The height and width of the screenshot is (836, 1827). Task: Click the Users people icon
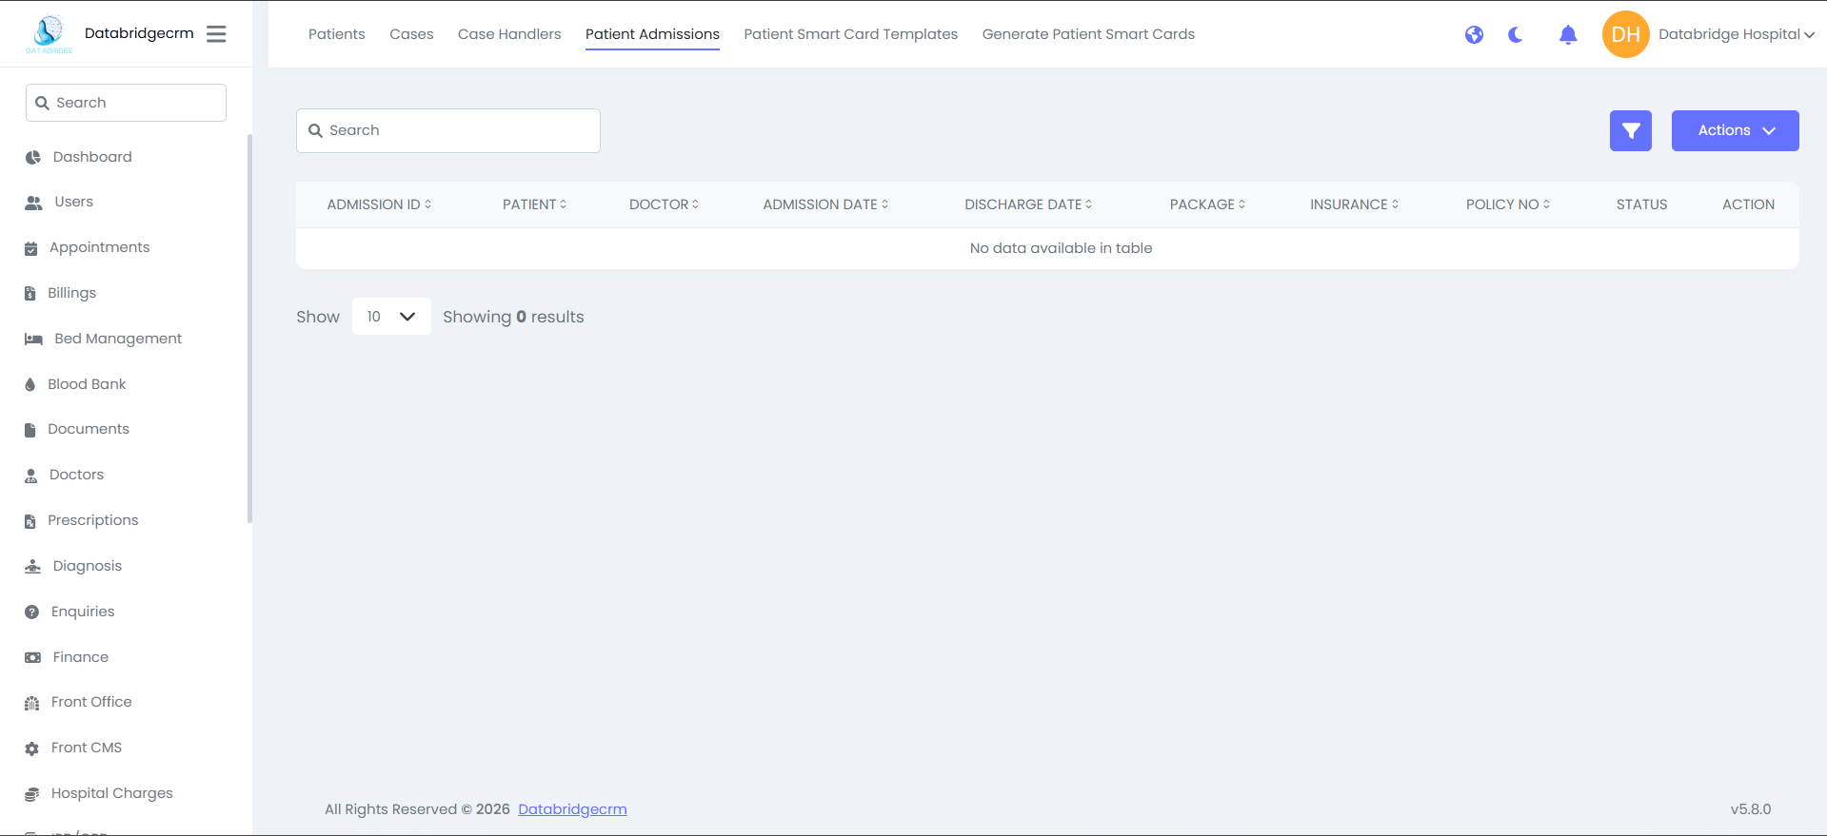tap(33, 203)
